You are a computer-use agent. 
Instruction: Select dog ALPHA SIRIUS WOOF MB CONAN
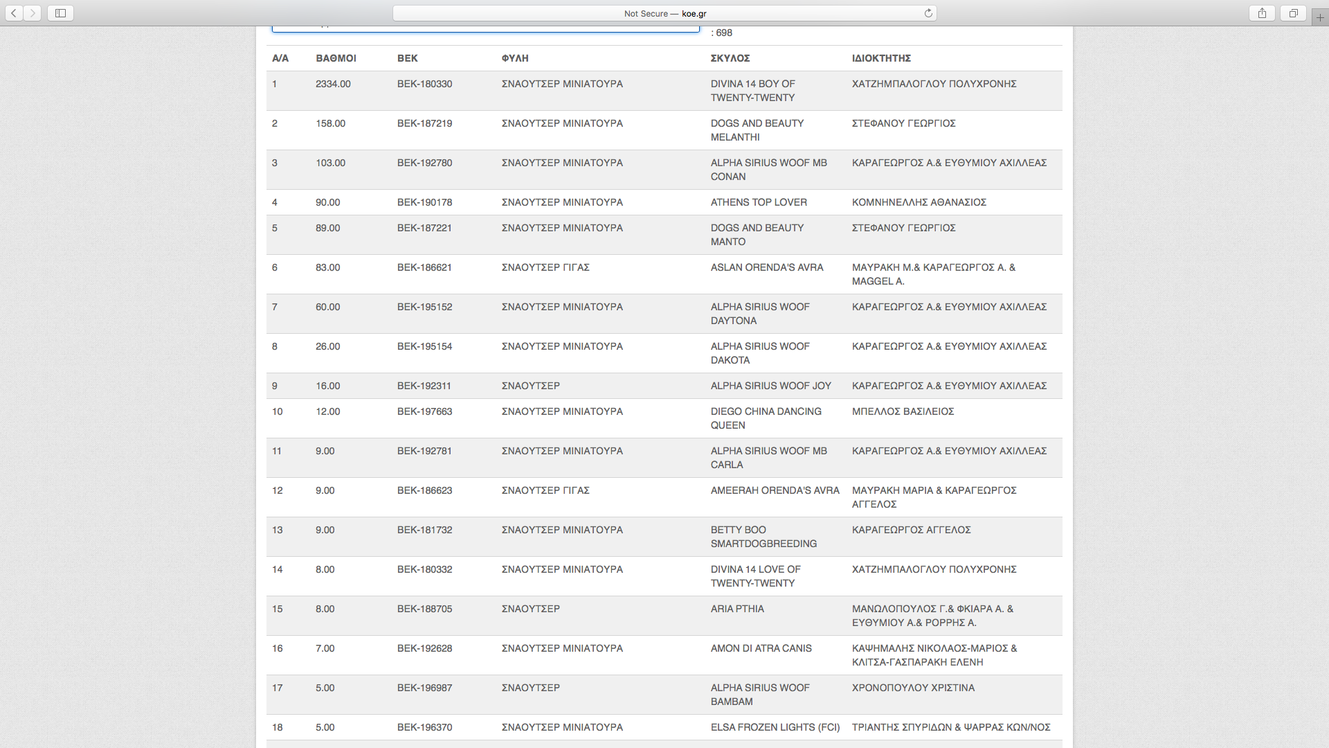click(769, 170)
